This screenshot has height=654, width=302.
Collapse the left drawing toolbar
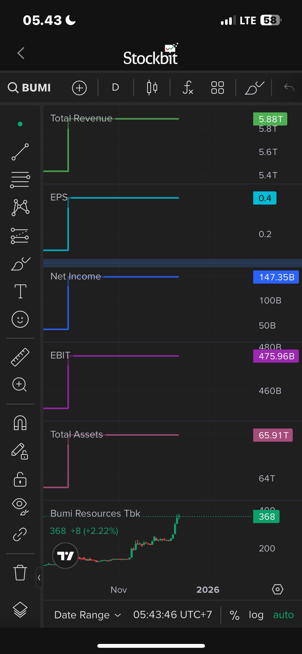(x=39, y=578)
